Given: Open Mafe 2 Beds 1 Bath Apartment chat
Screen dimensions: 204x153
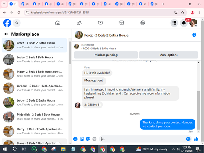Looking at the screenshot, I should (34, 74).
